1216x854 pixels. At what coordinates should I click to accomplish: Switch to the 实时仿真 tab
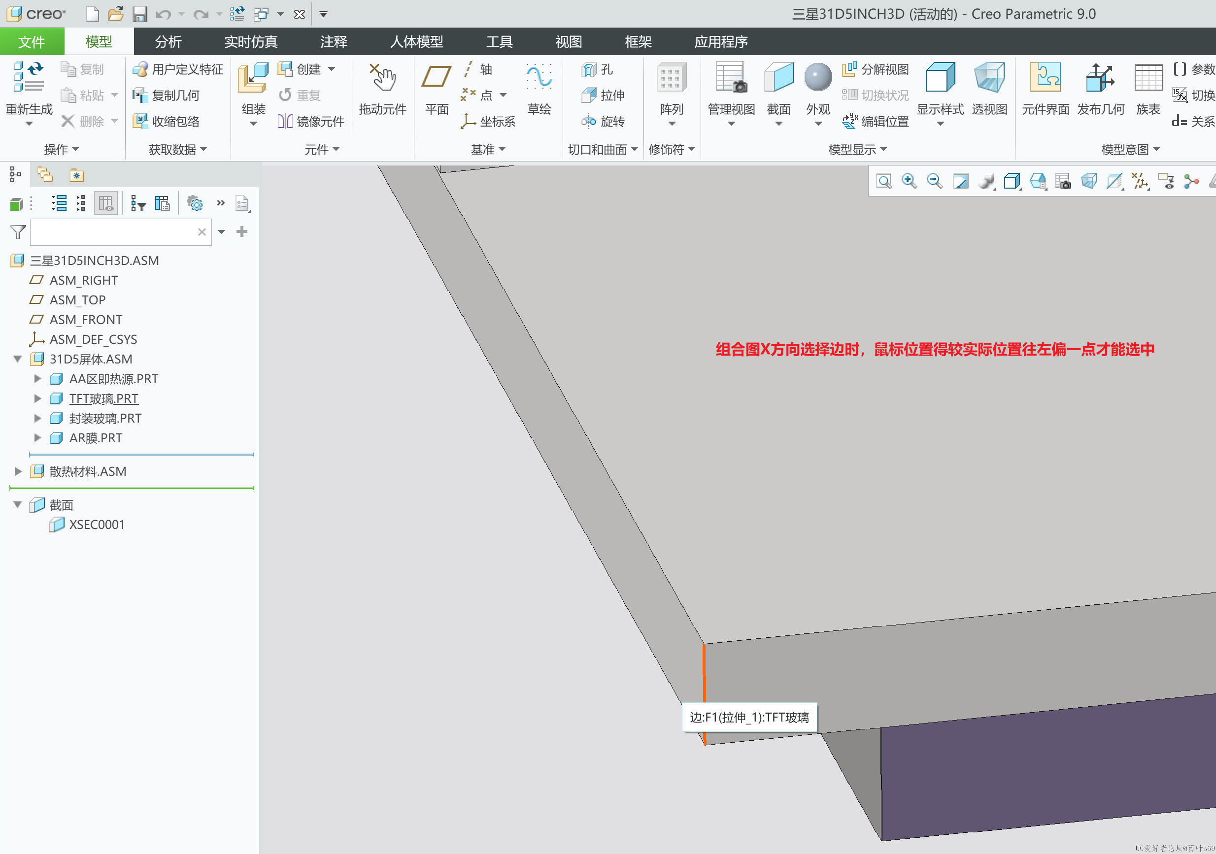pyautogui.click(x=250, y=41)
